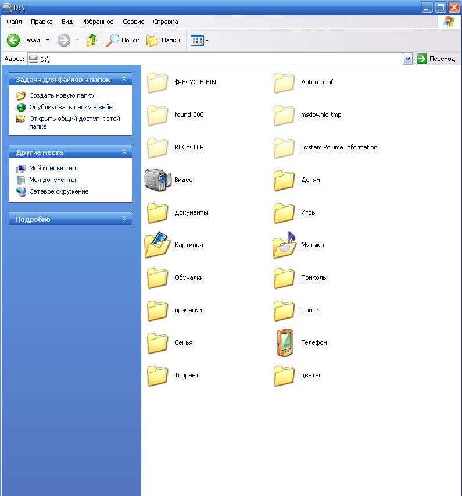This screenshot has width=462, height=496.
Task: Select the $RECYCLE.BIN folder icon
Action: 157,83
